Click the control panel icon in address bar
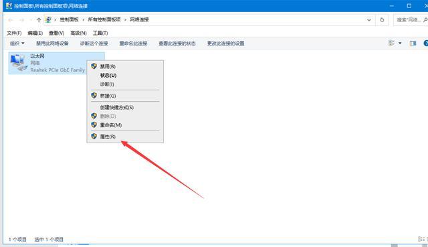The width and height of the screenshot is (428, 247). (x=48, y=19)
